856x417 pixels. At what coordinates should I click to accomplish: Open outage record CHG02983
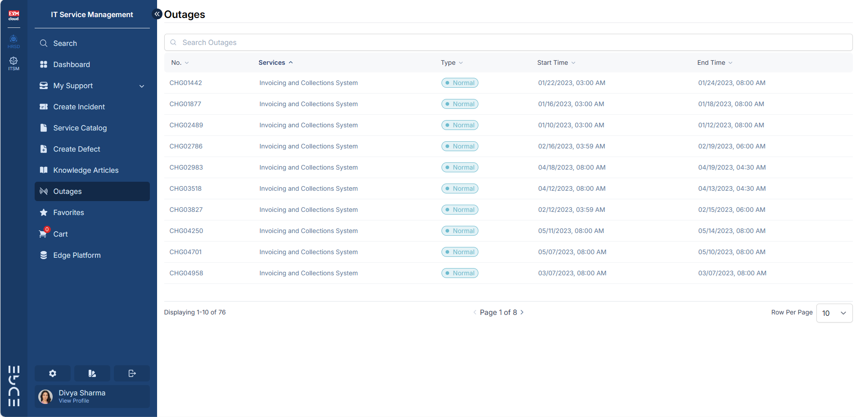[x=186, y=167]
